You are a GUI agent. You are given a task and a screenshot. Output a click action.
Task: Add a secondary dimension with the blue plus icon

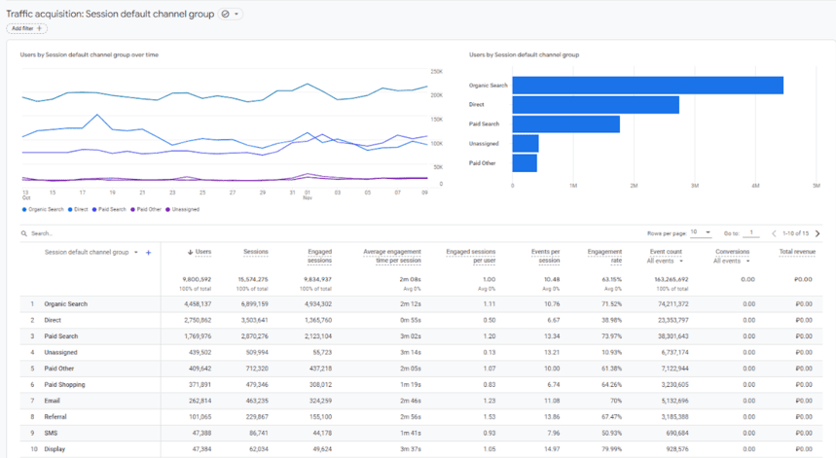148,253
